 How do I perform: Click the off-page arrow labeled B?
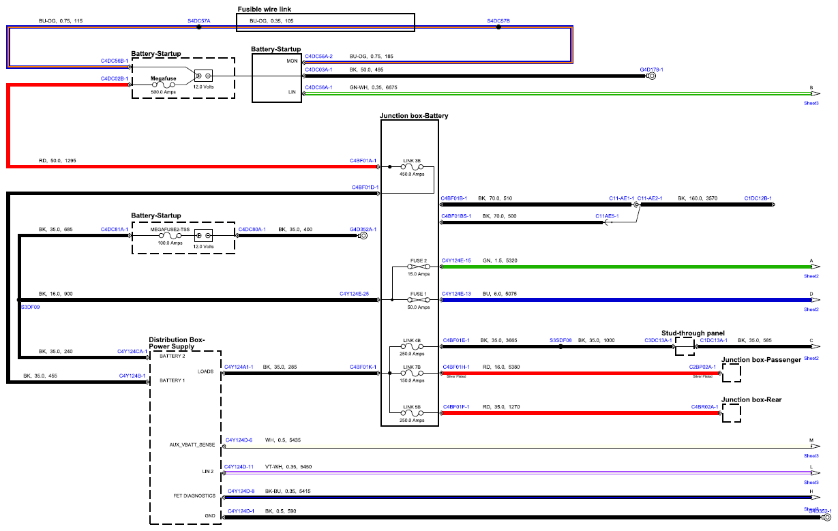point(815,94)
